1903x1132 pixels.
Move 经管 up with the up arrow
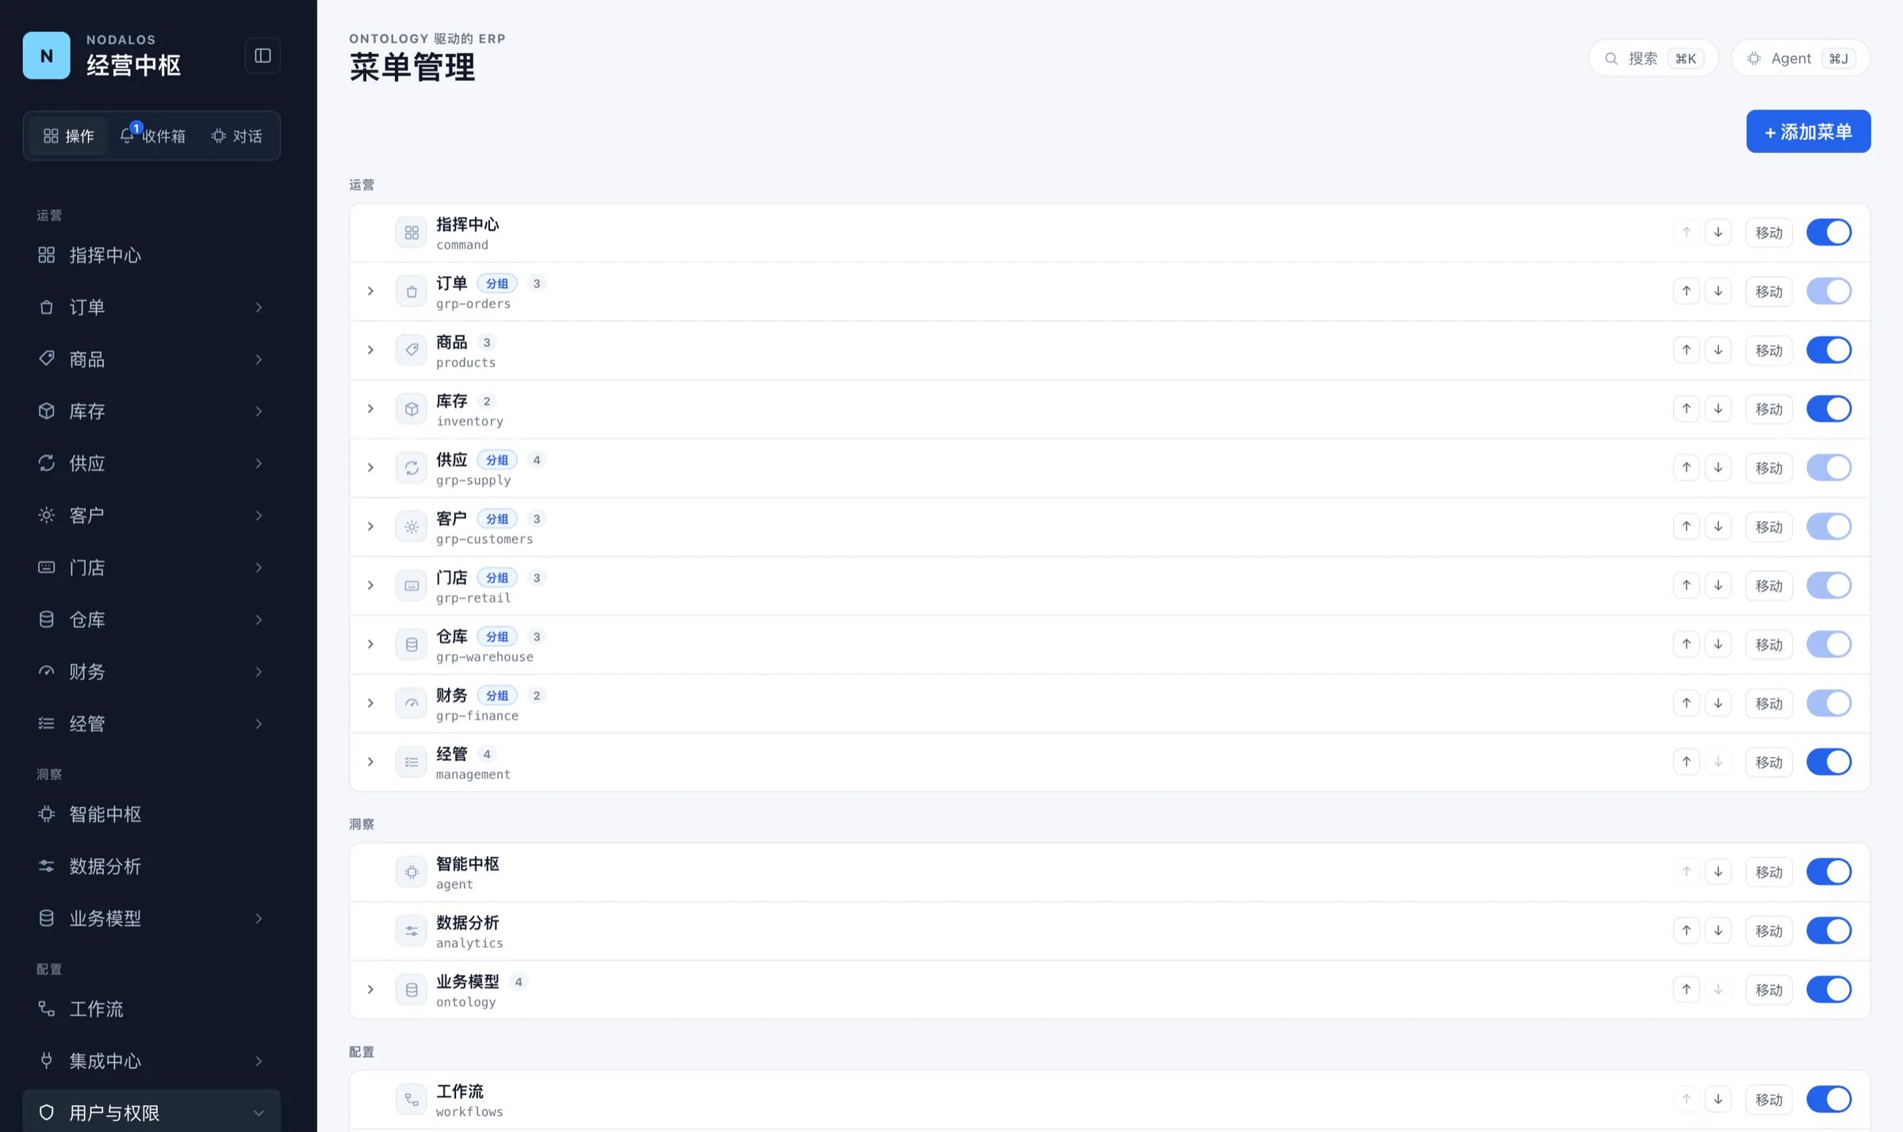pyautogui.click(x=1687, y=761)
